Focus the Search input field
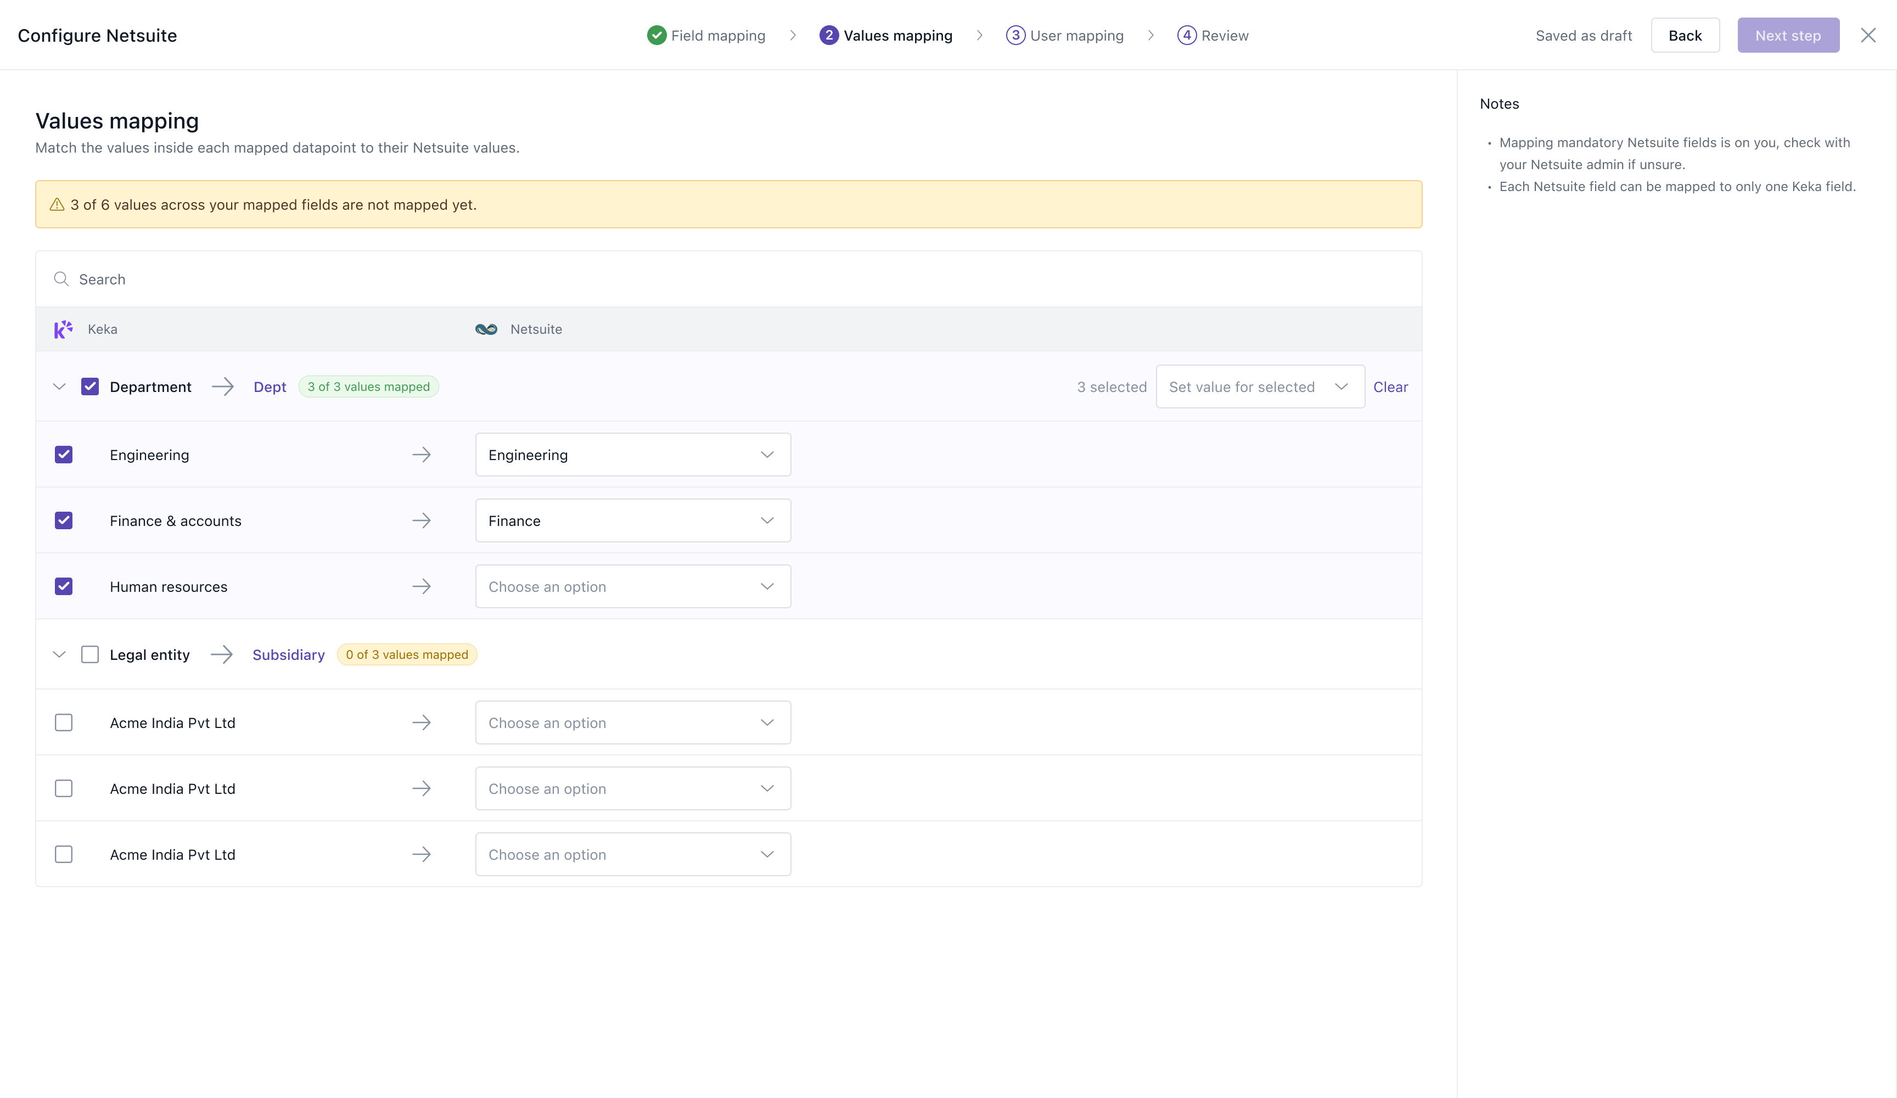 click(729, 279)
